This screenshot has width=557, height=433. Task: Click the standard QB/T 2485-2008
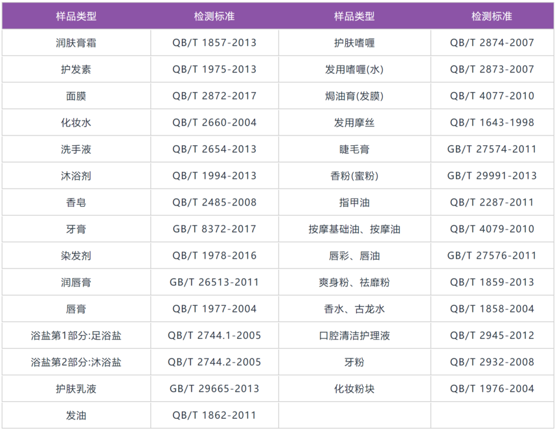[x=214, y=202]
